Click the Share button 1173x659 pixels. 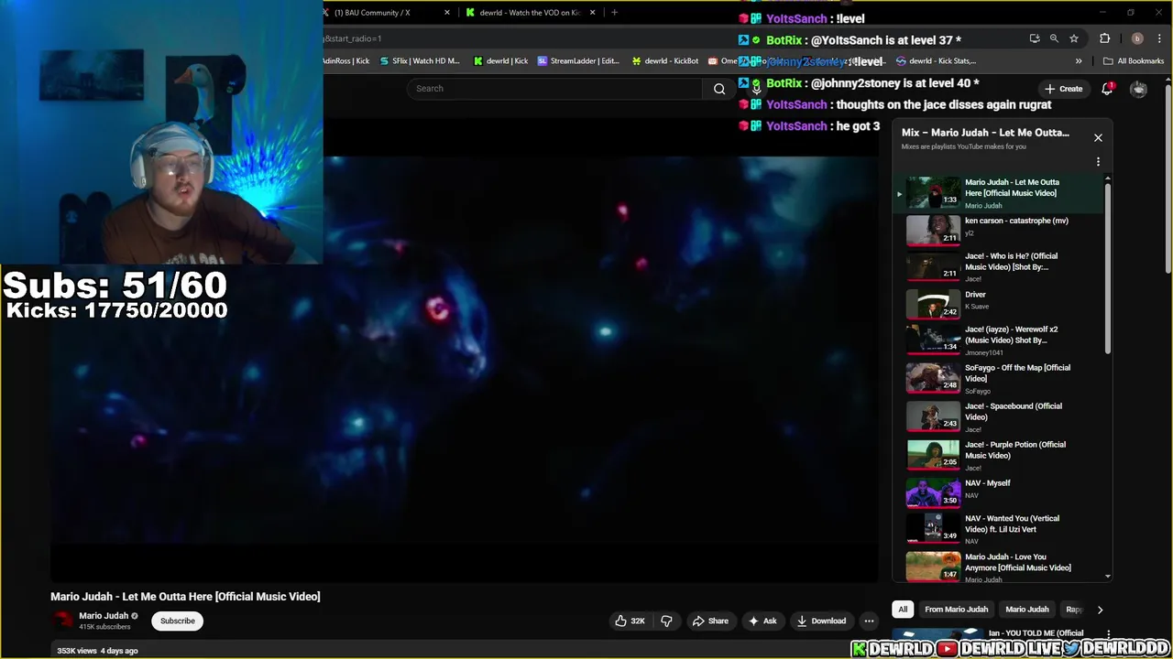pyautogui.click(x=710, y=621)
